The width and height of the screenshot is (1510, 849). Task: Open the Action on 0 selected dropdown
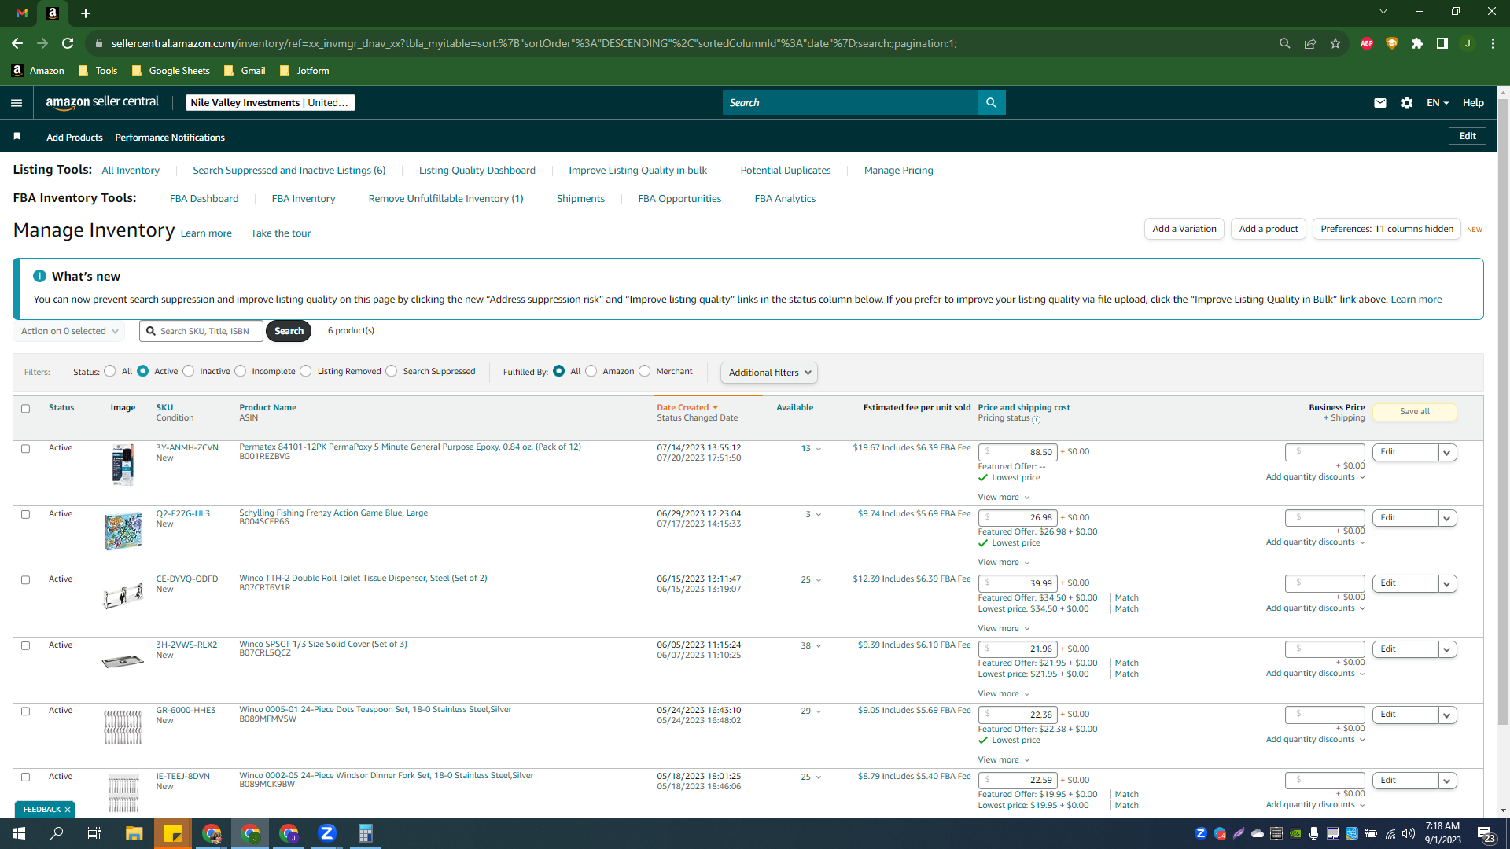tap(69, 331)
